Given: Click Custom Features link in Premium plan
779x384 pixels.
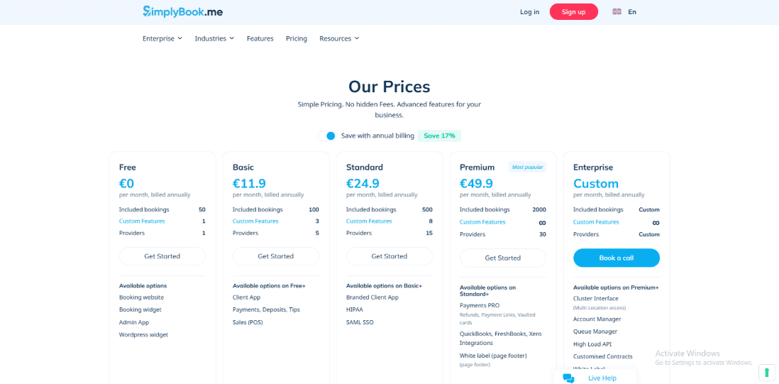Looking at the screenshot, I should [x=482, y=222].
